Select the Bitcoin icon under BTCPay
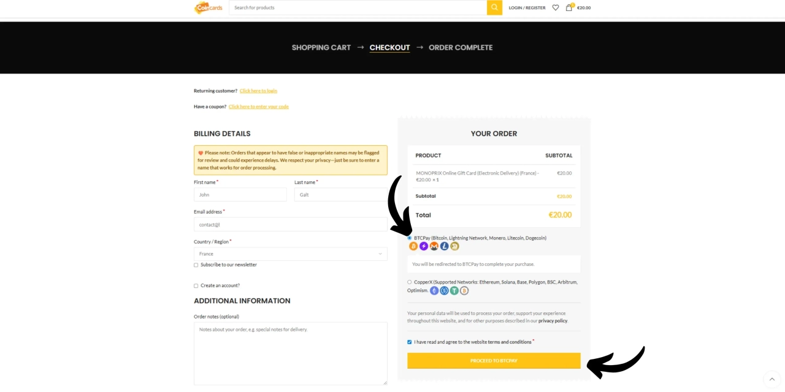 coord(413,246)
